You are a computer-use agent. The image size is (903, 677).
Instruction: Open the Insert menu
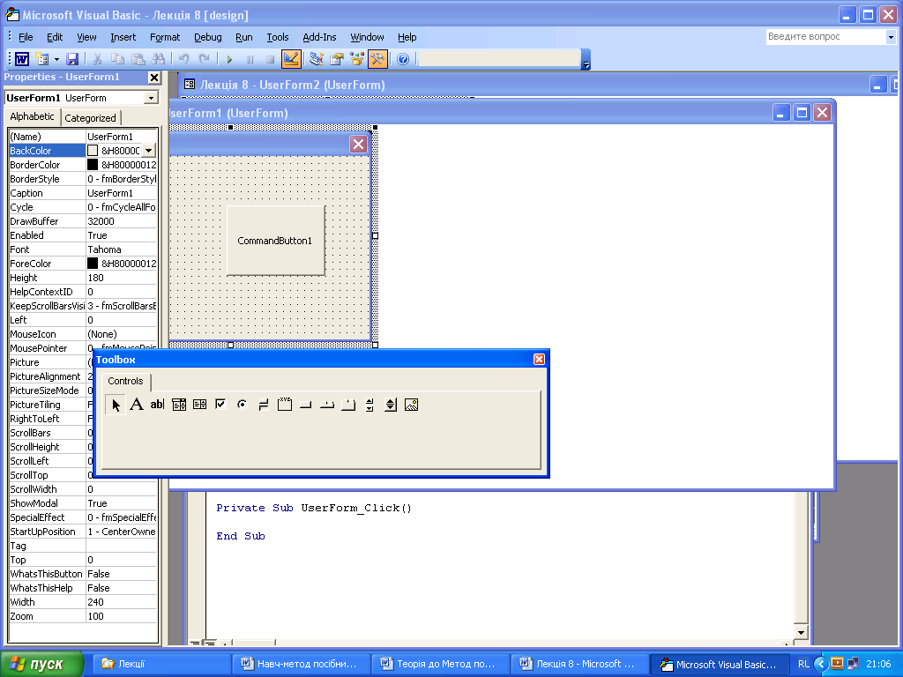point(123,37)
